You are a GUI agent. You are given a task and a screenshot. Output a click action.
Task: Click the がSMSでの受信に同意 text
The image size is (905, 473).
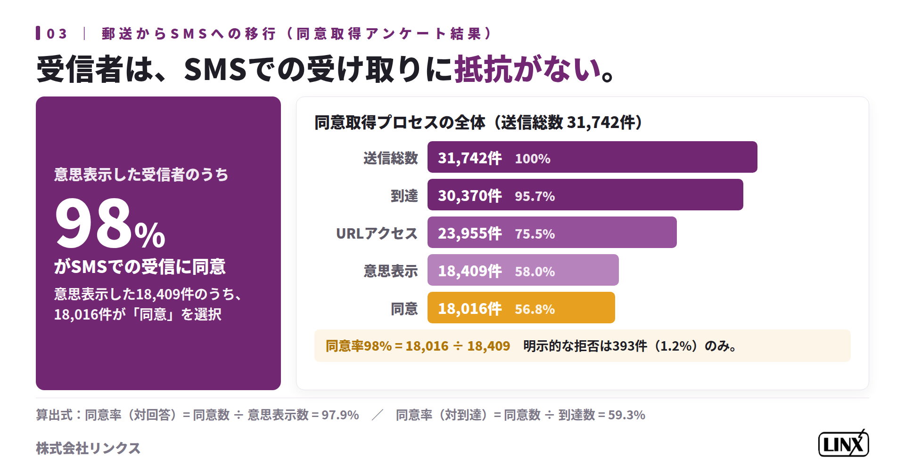tap(140, 267)
